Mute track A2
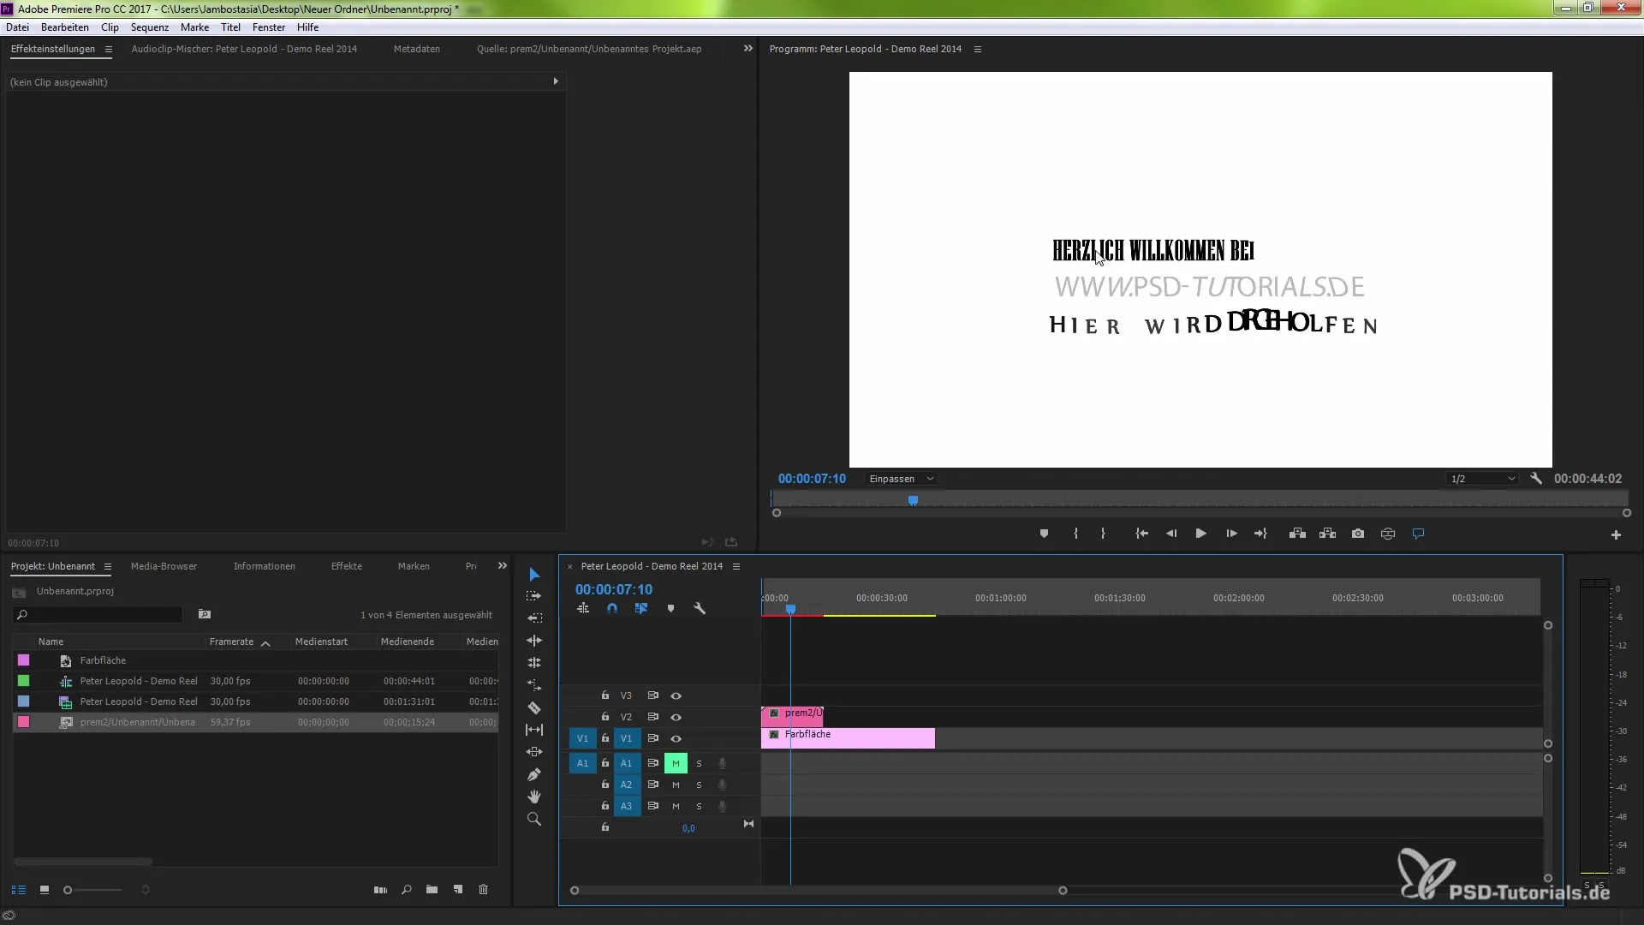The image size is (1644, 925). 676,785
